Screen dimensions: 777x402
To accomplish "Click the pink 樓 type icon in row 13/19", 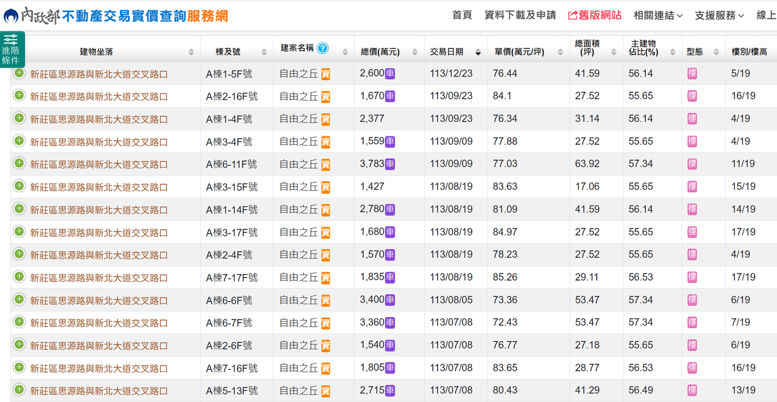I will click(692, 391).
